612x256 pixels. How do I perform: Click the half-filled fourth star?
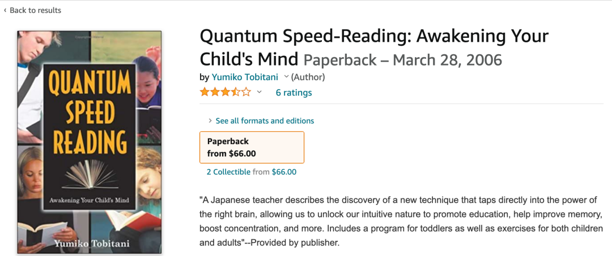pos(235,92)
